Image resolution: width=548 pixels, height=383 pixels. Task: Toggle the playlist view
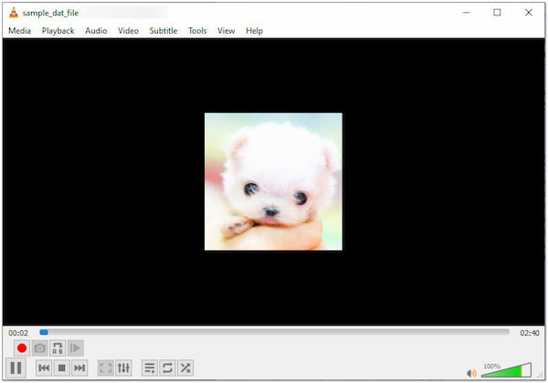click(150, 367)
